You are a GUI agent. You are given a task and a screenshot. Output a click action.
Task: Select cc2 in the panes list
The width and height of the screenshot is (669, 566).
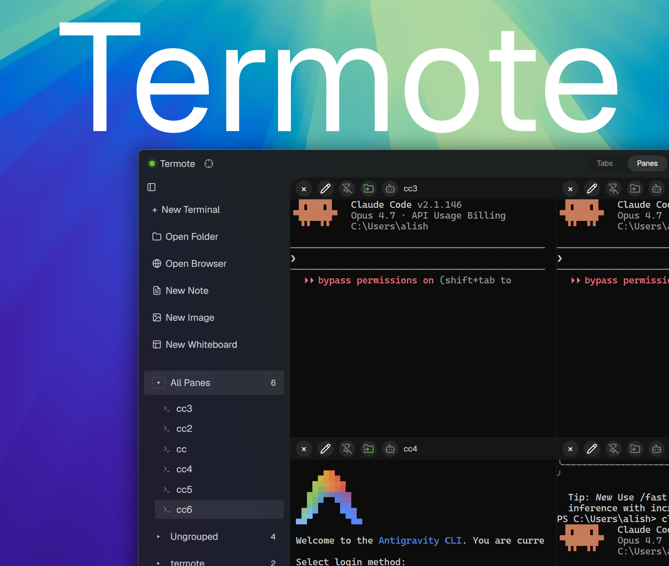(219, 429)
